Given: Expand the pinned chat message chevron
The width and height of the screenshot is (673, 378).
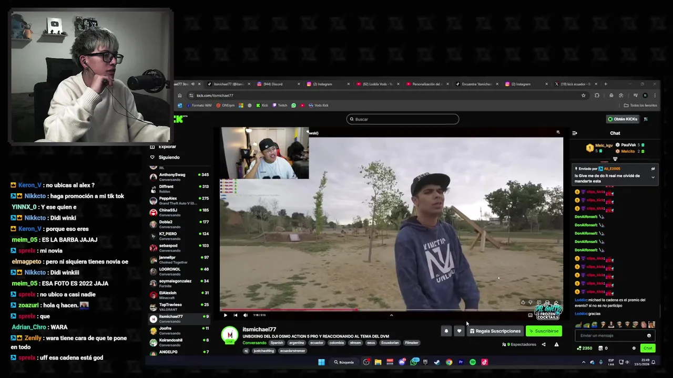Looking at the screenshot, I should 653,177.
